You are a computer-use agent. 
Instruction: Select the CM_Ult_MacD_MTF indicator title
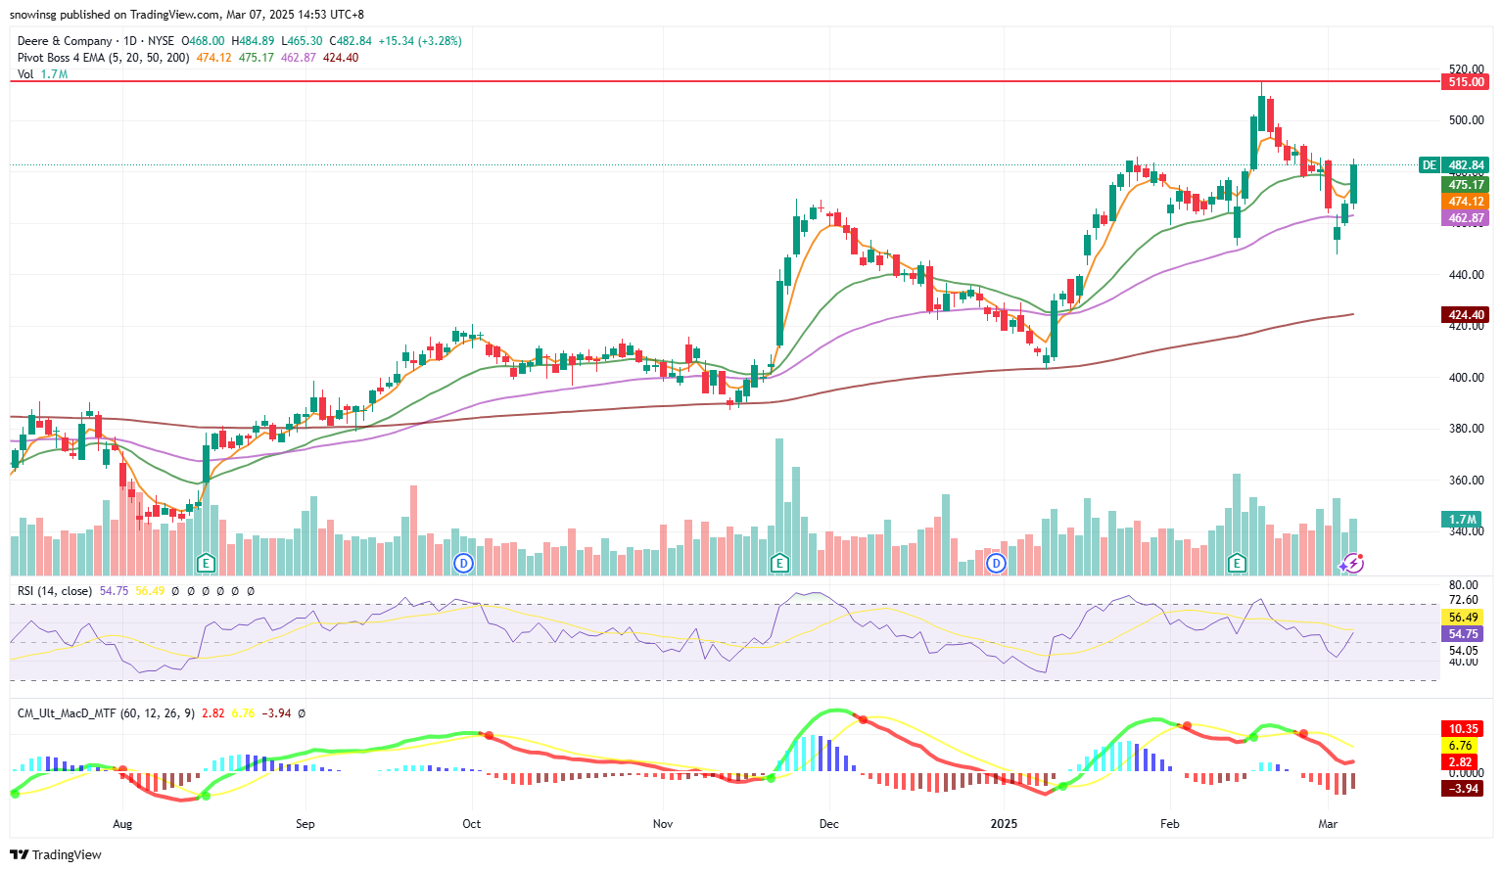point(106,713)
